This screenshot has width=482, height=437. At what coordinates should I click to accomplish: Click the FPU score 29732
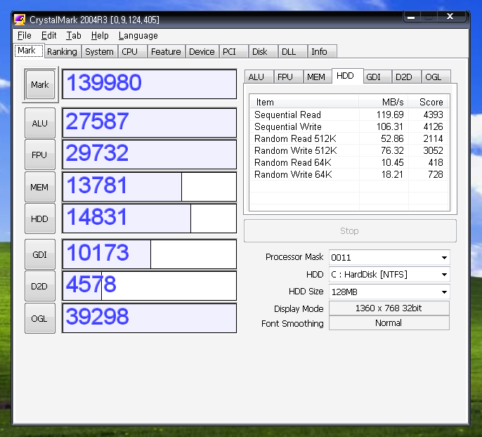[150, 155]
